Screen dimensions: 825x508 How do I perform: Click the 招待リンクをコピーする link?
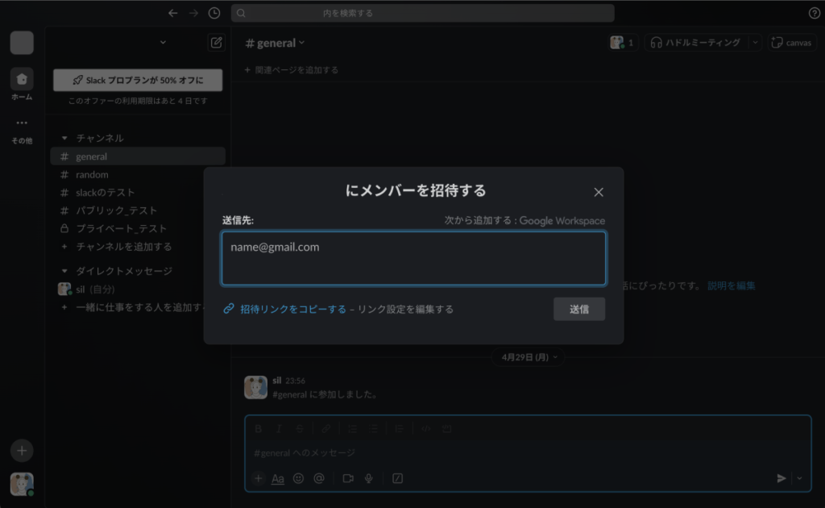(292, 309)
